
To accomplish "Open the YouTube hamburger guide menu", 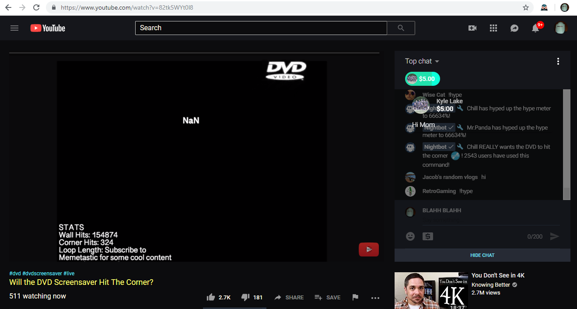I will (14, 28).
